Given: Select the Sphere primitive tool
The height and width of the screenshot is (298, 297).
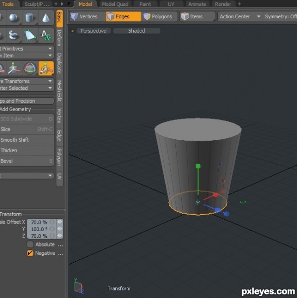Looking at the screenshot, I should [x=13, y=18].
